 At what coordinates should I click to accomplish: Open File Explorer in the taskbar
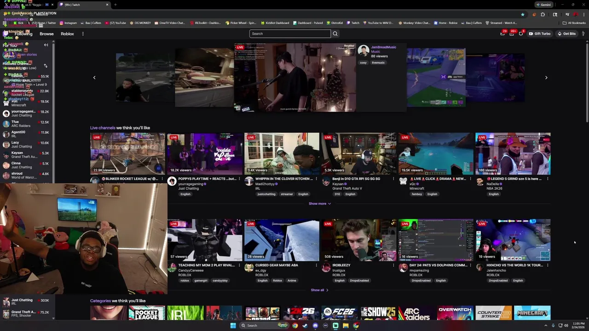click(x=346, y=325)
